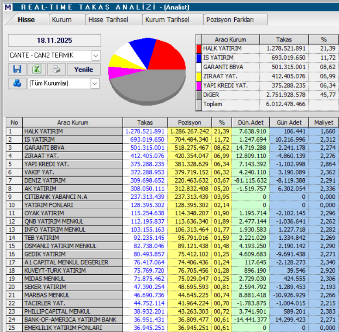Click Takas value 1.278.521.891 in main table
The width and height of the screenshot is (339, 332).
145,131
